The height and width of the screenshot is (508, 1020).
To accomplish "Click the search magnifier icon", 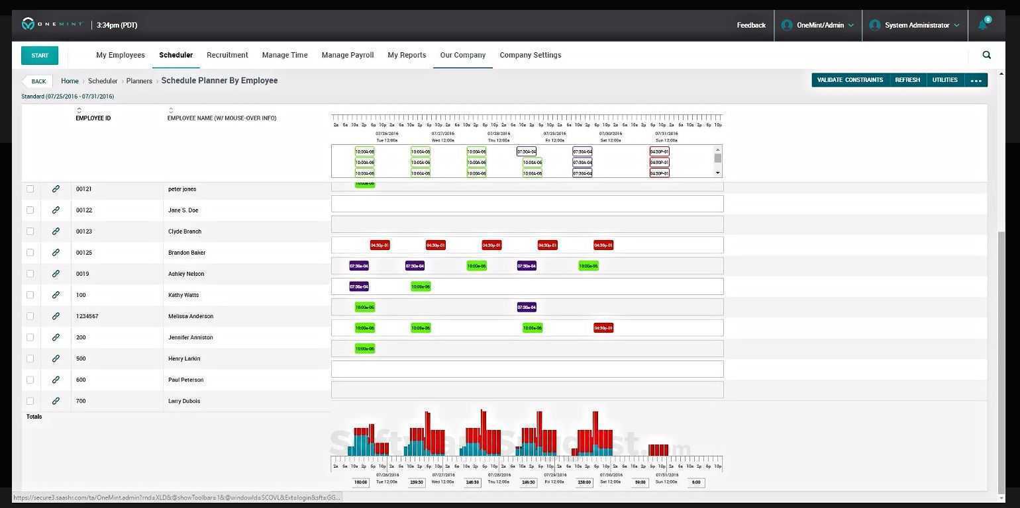I will [x=987, y=55].
